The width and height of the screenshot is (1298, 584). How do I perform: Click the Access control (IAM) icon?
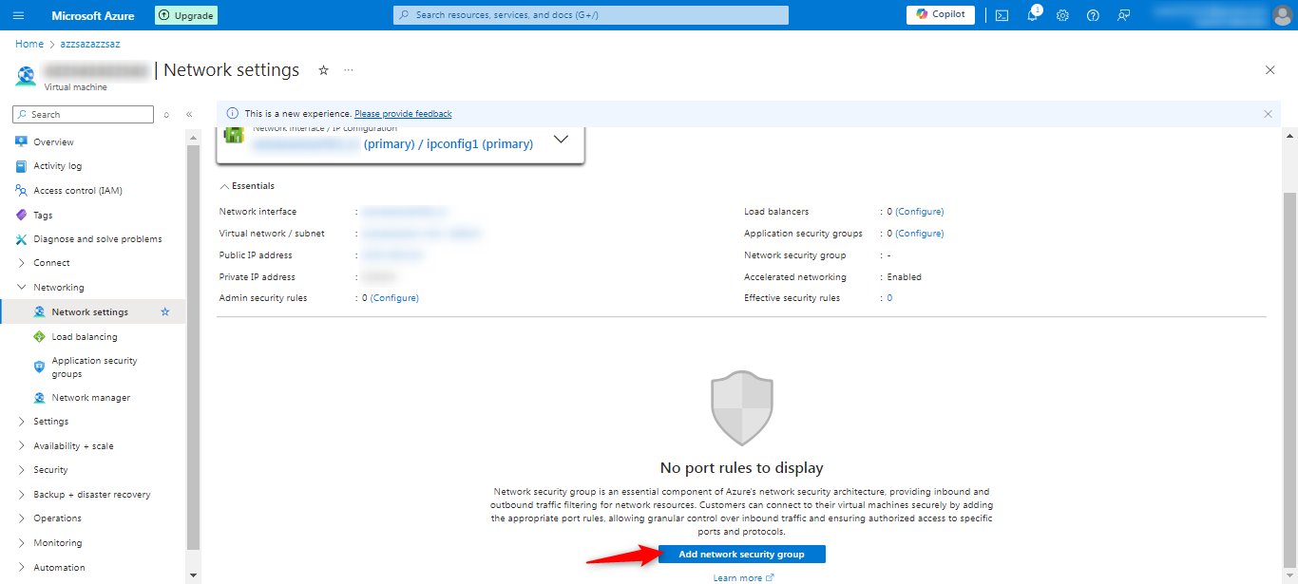tap(21, 190)
